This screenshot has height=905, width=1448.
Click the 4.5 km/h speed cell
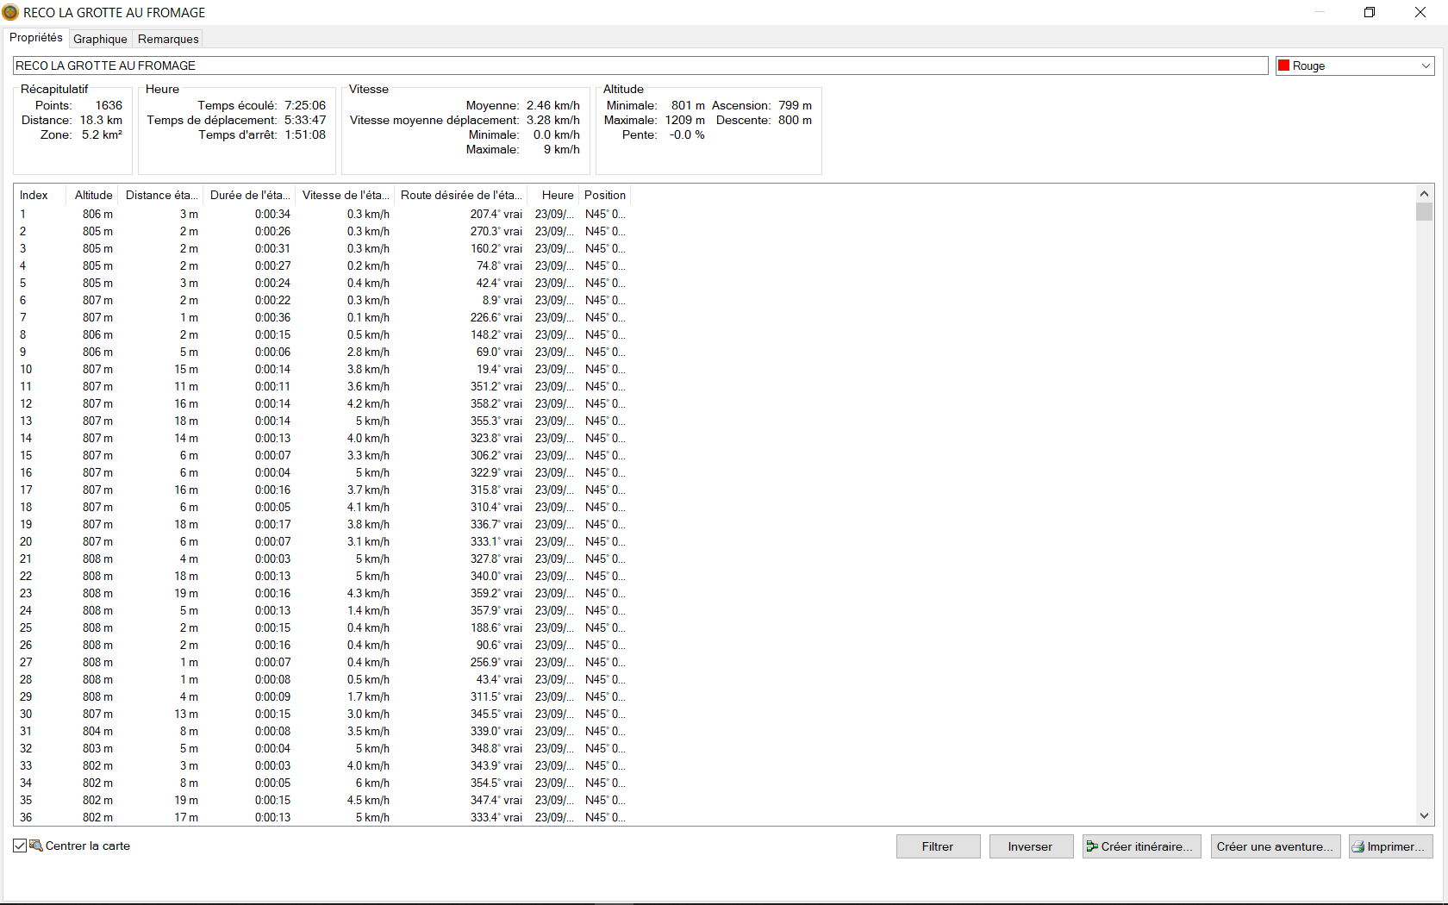point(368,800)
